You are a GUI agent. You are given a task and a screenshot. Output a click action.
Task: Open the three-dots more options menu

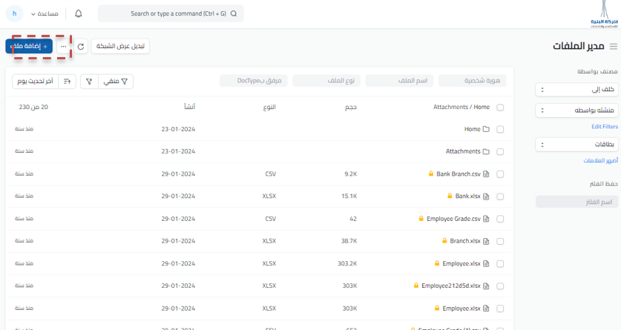coord(63,46)
